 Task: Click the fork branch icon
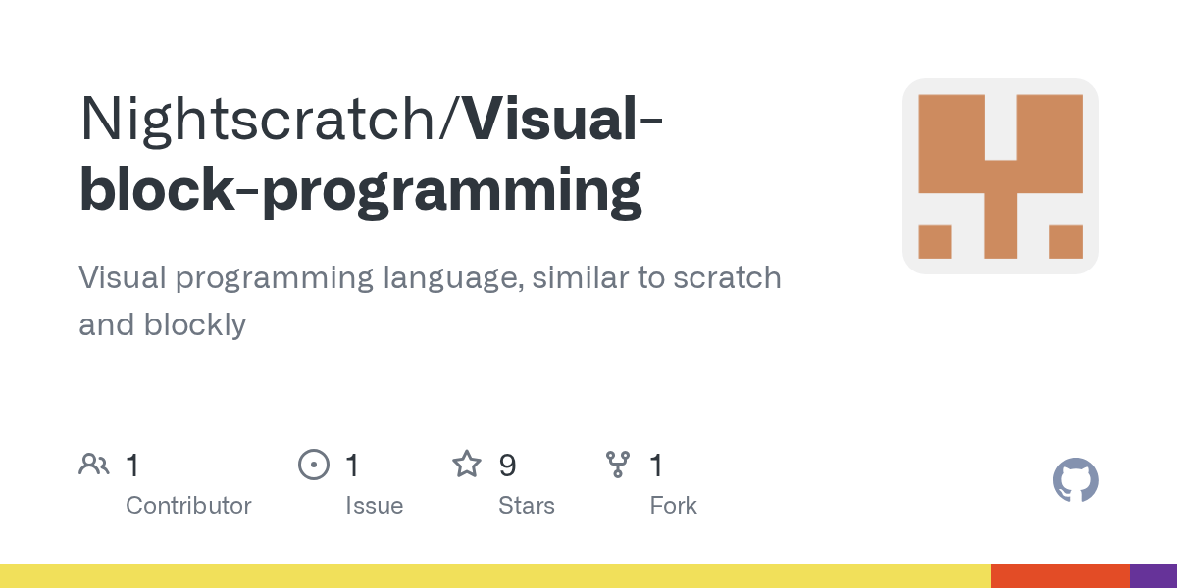(x=618, y=465)
